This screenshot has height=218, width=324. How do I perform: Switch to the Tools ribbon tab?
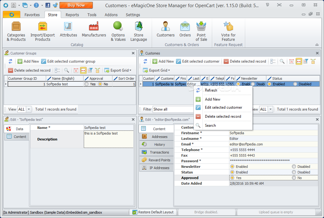coord(92,15)
